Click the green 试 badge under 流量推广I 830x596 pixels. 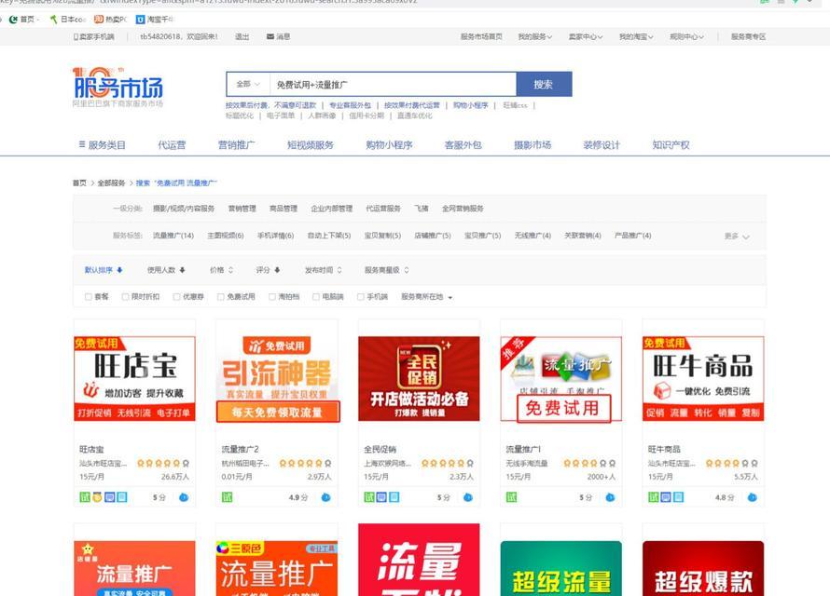511,497
